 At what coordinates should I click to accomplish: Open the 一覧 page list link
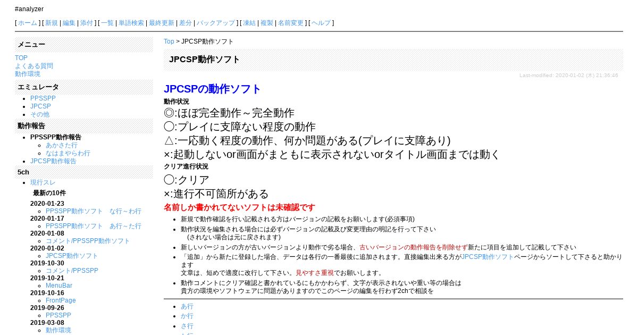point(107,23)
